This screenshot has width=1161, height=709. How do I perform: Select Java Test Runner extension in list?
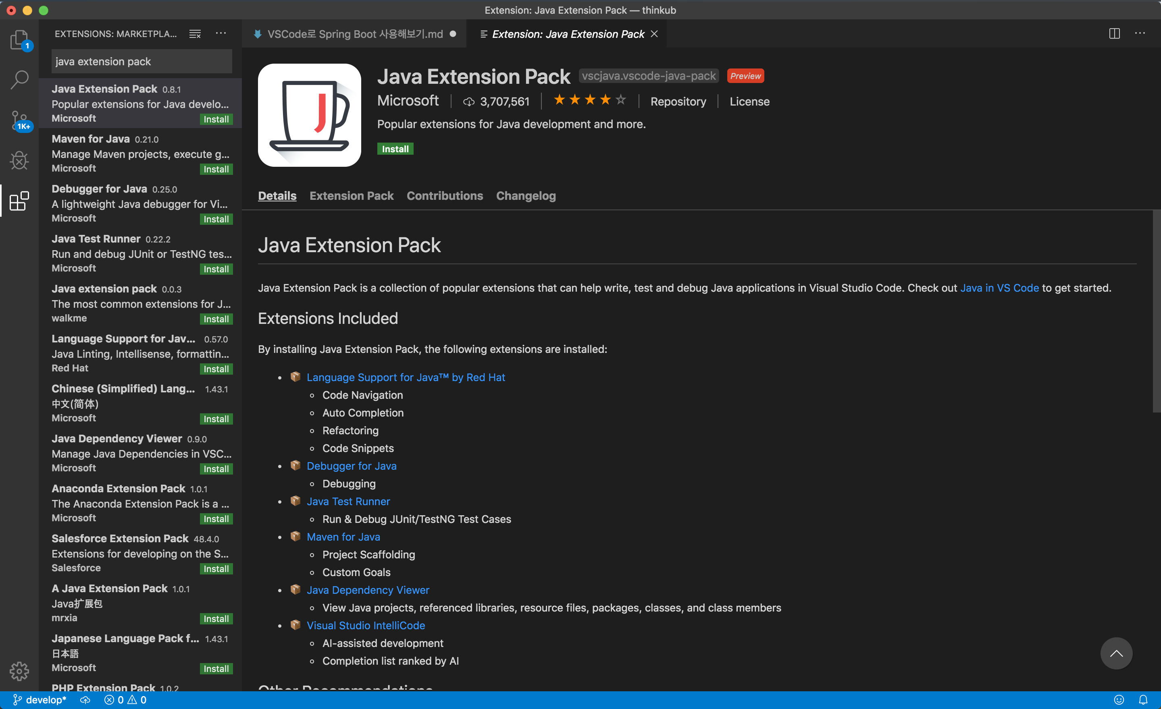(140, 253)
